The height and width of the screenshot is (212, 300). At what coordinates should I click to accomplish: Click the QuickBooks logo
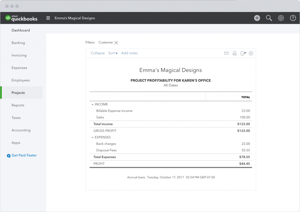(21, 18)
